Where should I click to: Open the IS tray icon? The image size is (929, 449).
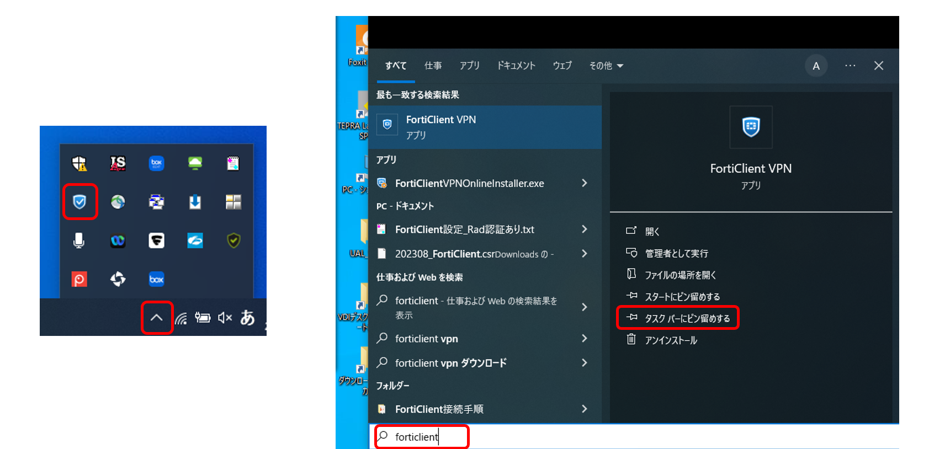point(118,163)
